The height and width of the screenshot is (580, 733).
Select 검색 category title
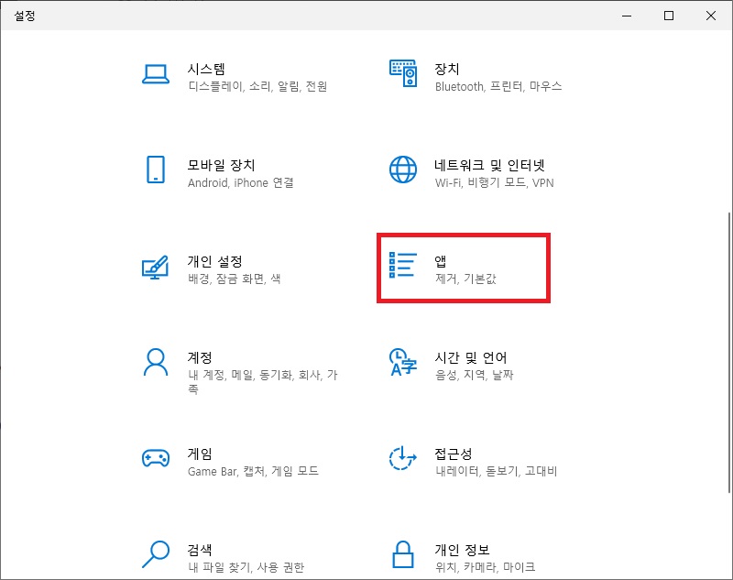(200, 550)
